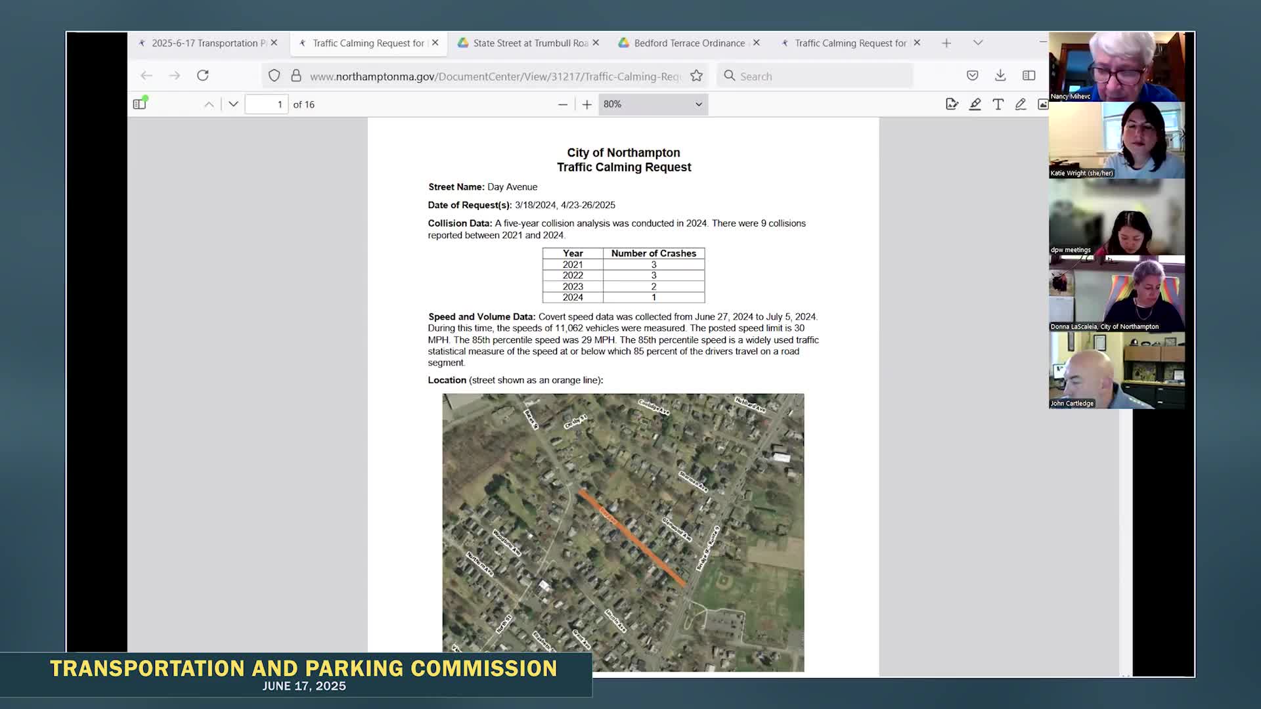1261x709 pixels.
Task: Open the 80% zoom level dropdown
Action: 653,104
